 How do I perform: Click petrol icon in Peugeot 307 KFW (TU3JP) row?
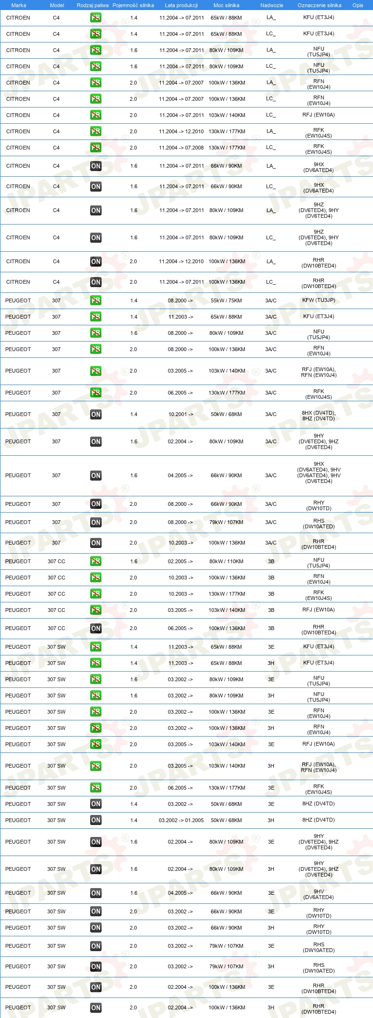pos(96,300)
